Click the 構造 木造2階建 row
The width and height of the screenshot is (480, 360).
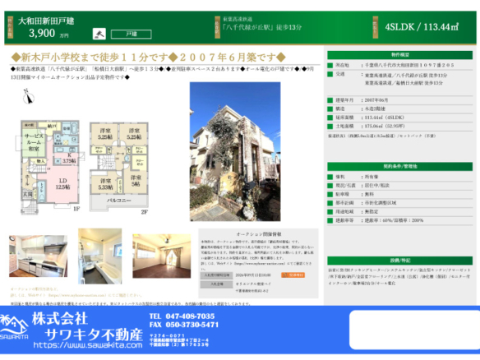(399, 108)
